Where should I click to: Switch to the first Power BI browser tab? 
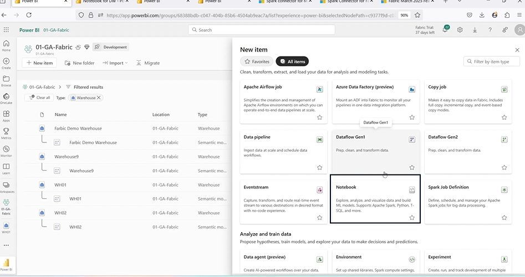(40, 2)
